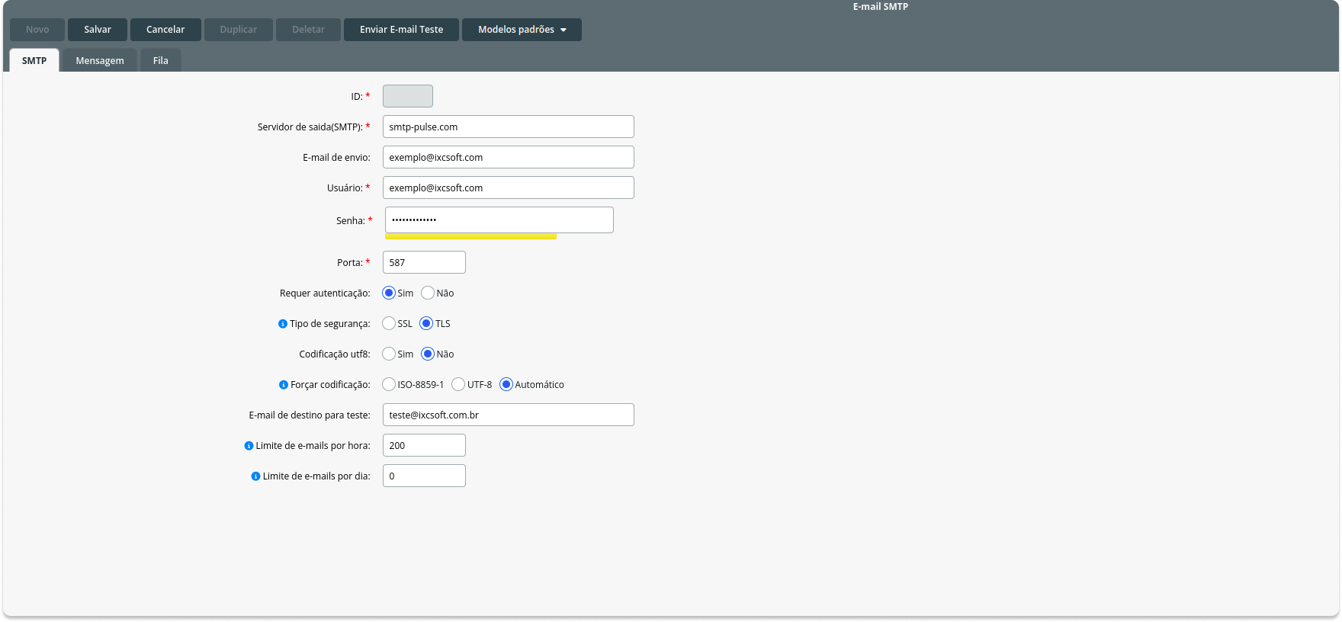Click the Tipo de segurança info icon
The height and width of the screenshot is (622, 1342).
pos(283,324)
